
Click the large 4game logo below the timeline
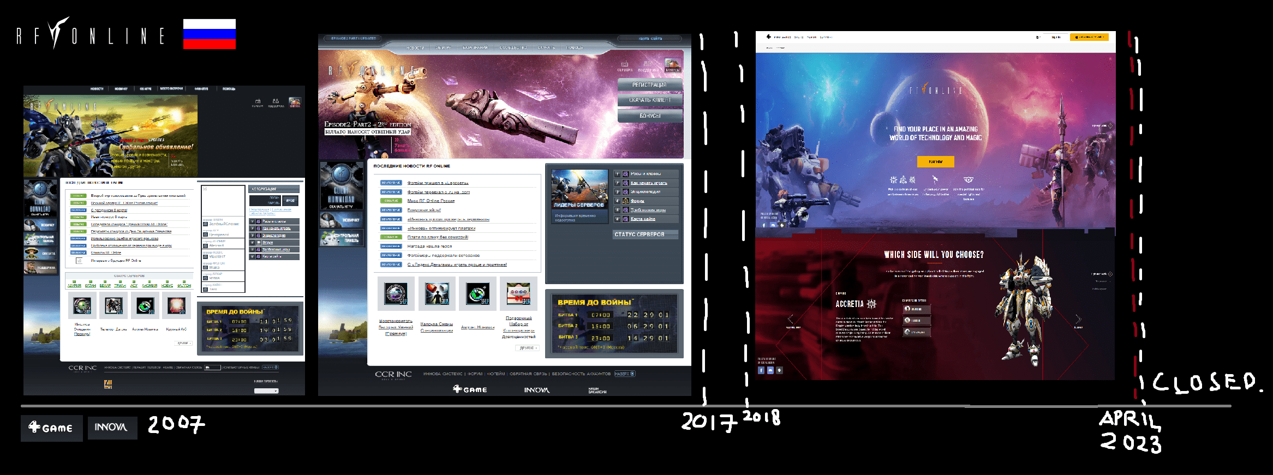[51, 428]
